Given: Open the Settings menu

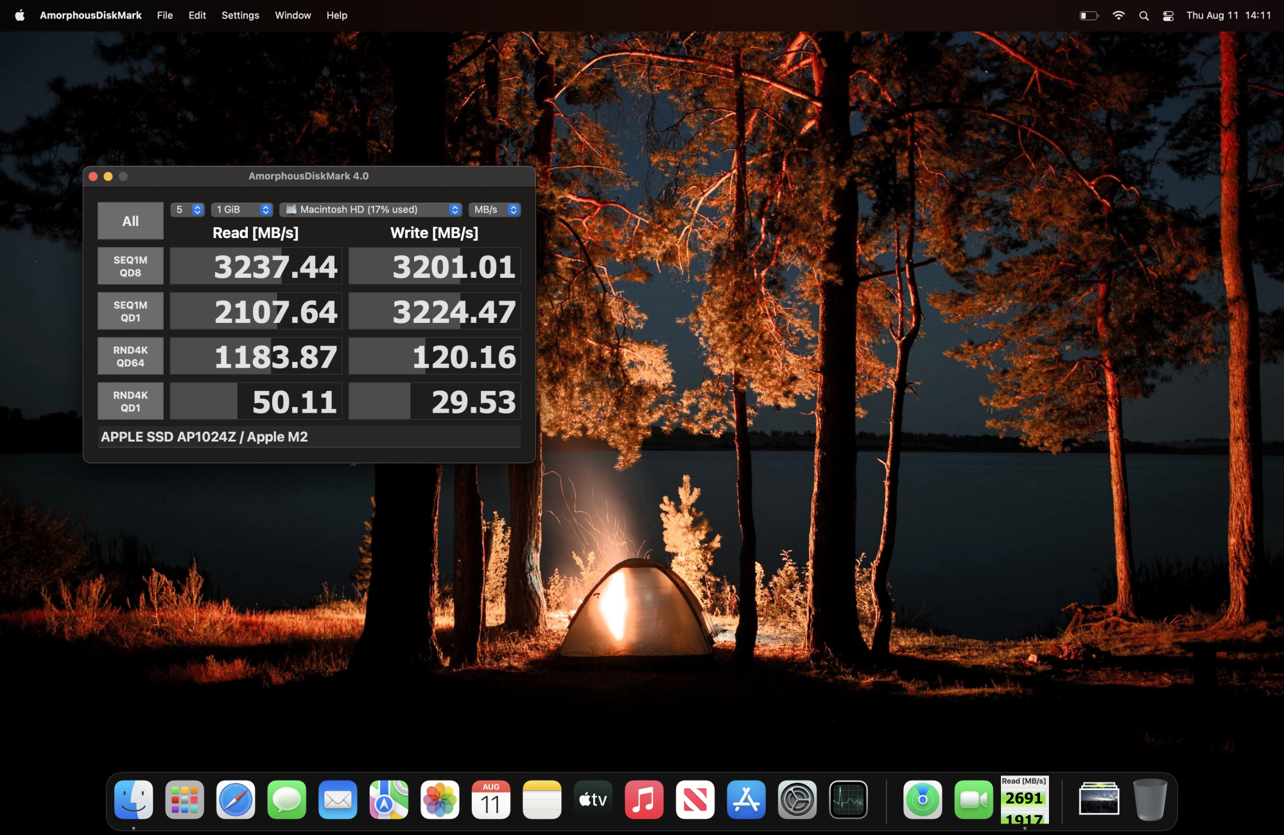Looking at the screenshot, I should 240,15.
